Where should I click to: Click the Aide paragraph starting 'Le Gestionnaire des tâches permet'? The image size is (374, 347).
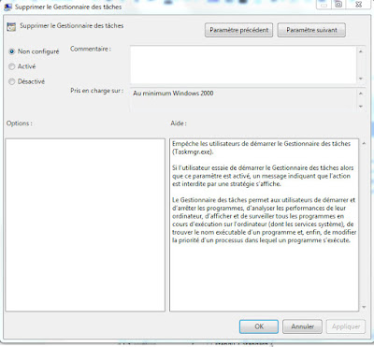point(264,220)
